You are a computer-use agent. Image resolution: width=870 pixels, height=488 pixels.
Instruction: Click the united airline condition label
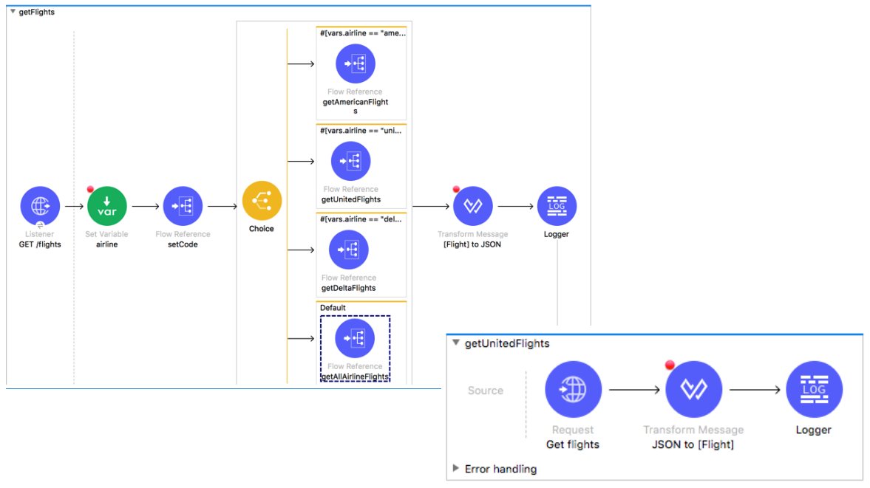point(361,131)
